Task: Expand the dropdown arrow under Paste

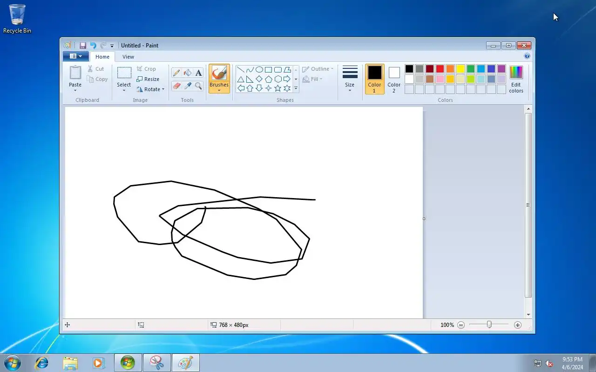Action: 75,90
